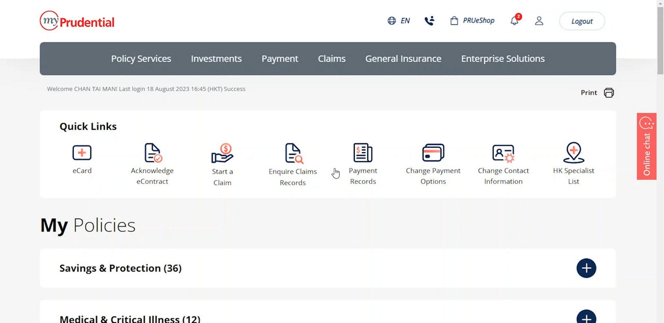The width and height of the screenshot is (664, 323).
Task: Click the Acknowledge eContract icon
Action: click(x=153, y=153)
